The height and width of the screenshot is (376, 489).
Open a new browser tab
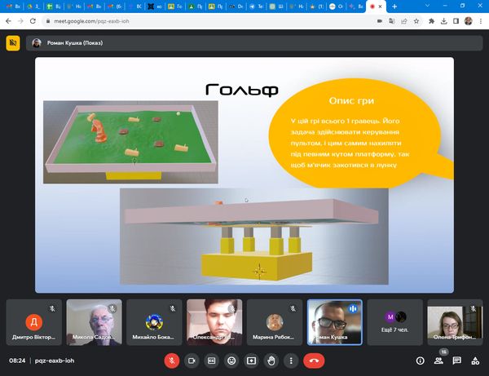(394, 6)
